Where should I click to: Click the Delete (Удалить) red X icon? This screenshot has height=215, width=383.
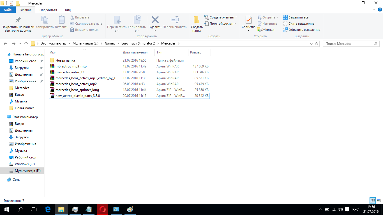pos(155,20)
